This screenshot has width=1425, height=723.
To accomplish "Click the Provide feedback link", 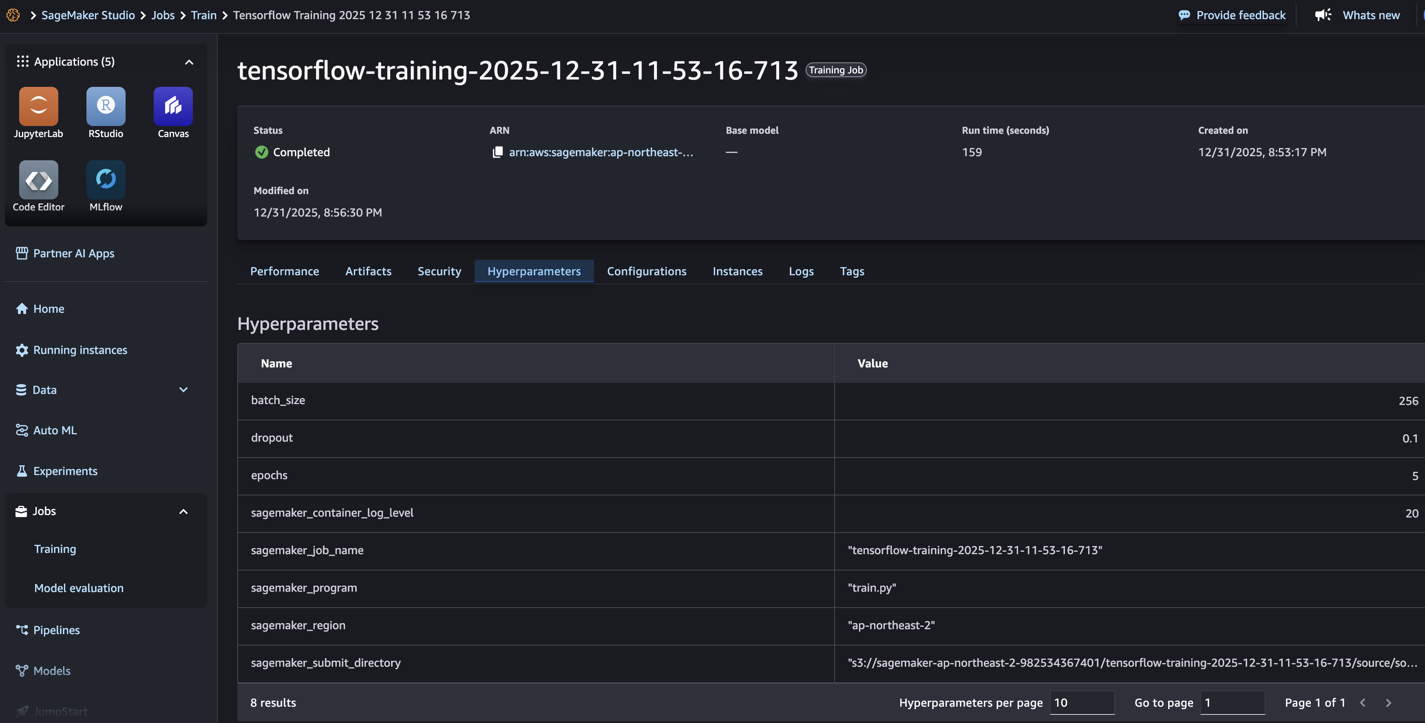I will [1240, 15].
